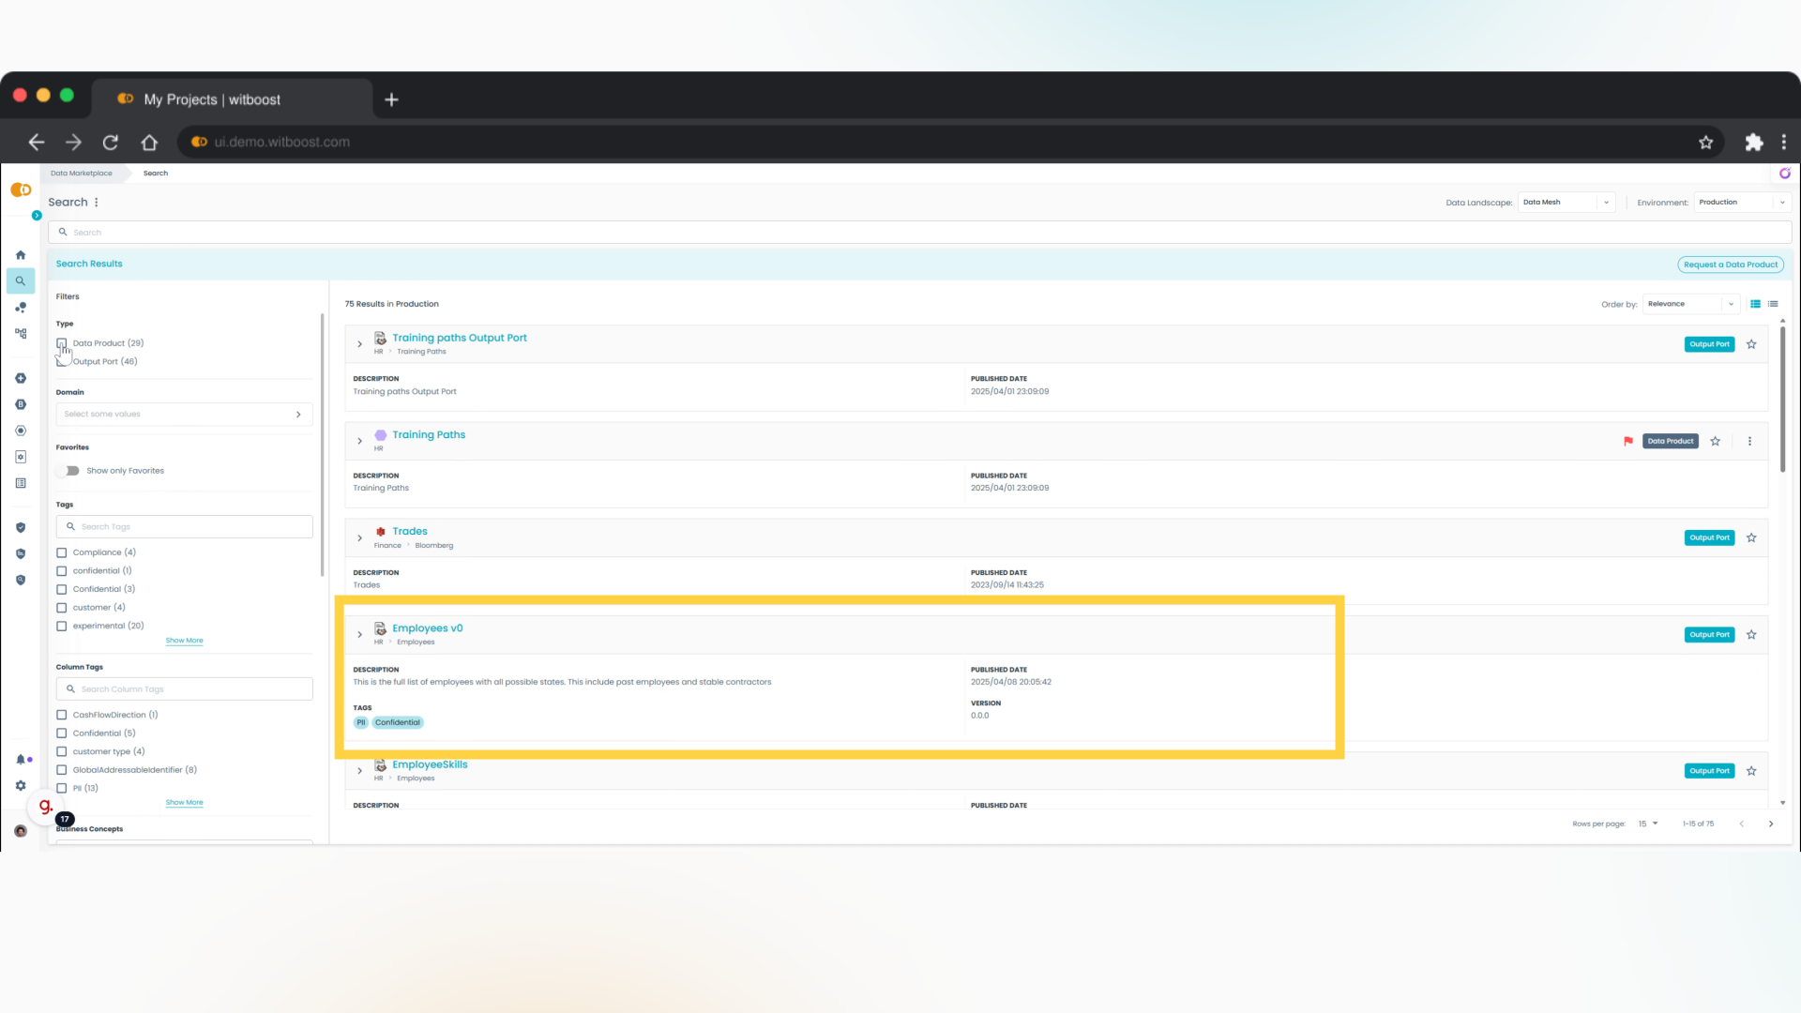Open the Data Landscape dropdown
Viewport: 1801px width, 1013px height.
pyautogui.click(x=1566, y=203)
